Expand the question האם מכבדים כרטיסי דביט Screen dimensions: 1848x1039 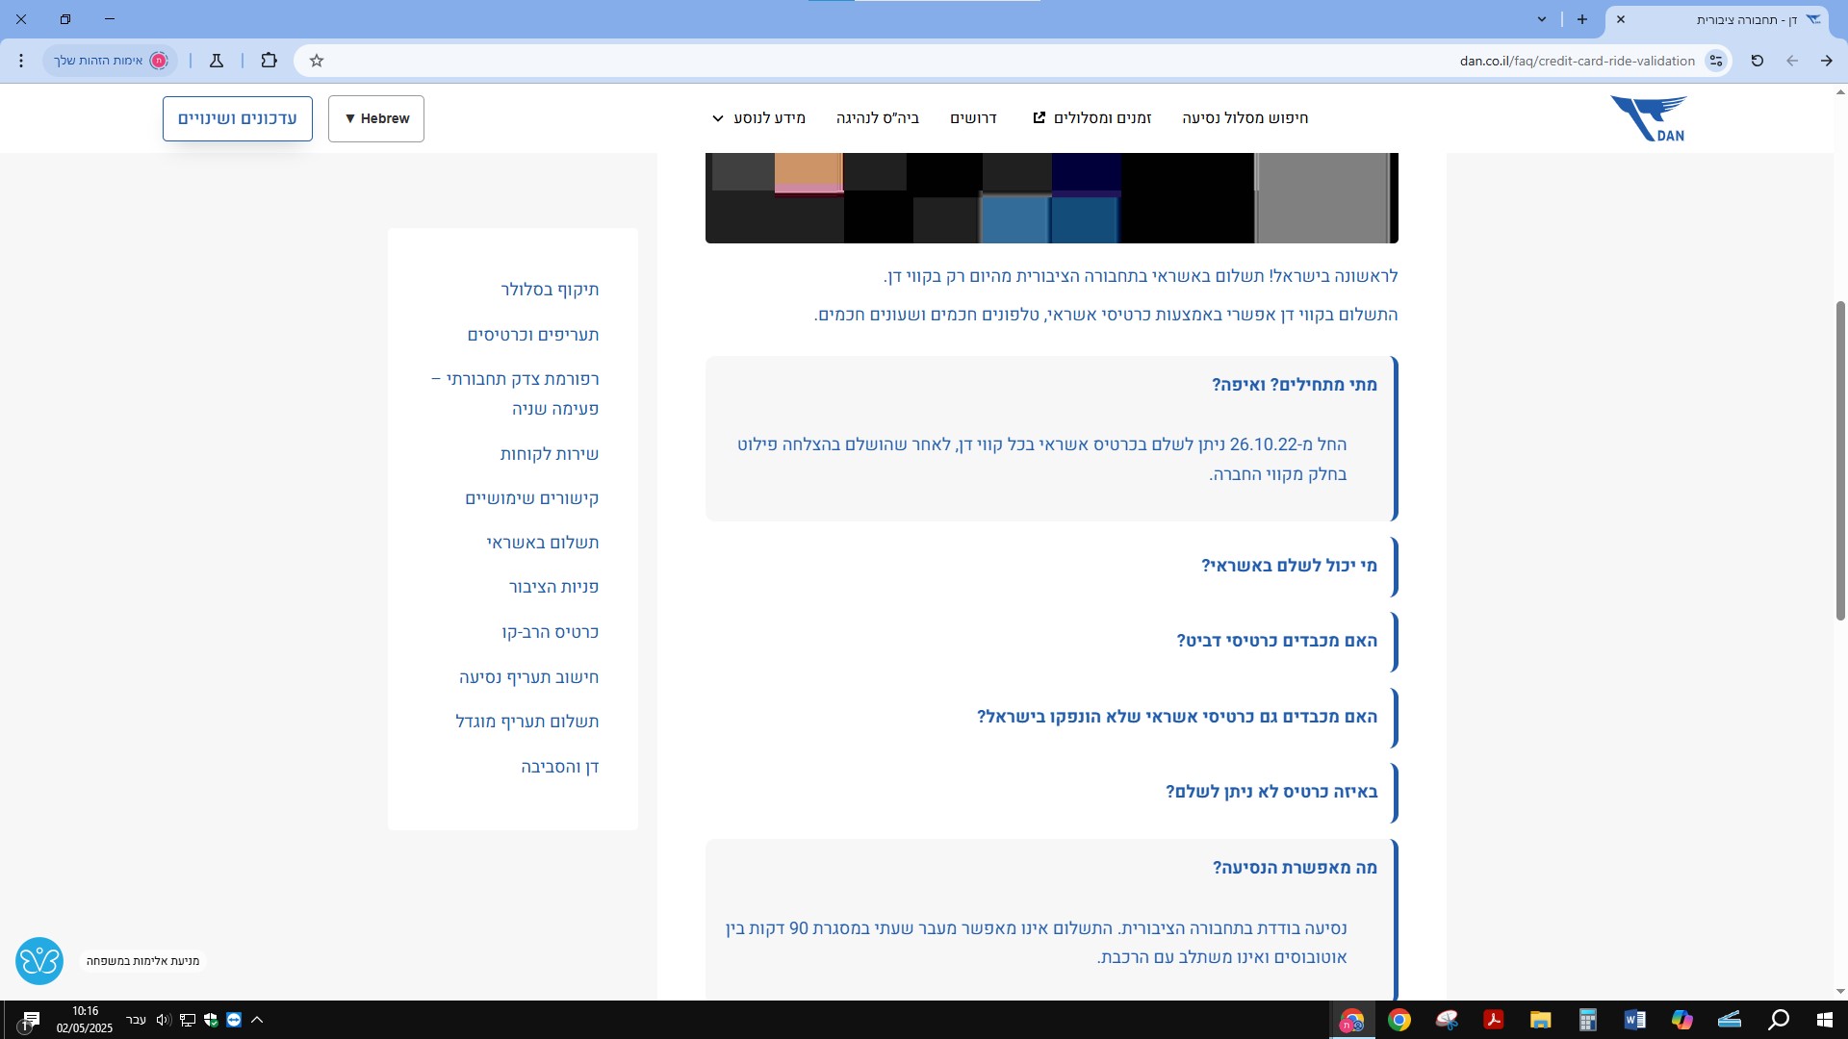(x=1276, y=641)
